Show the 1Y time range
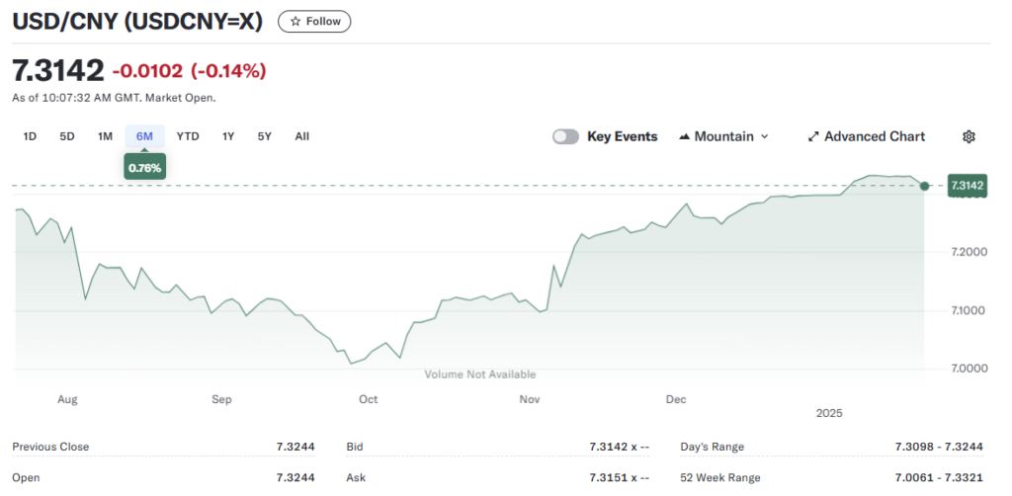This screenshot has width=1012, height=496. click(228, 136)
